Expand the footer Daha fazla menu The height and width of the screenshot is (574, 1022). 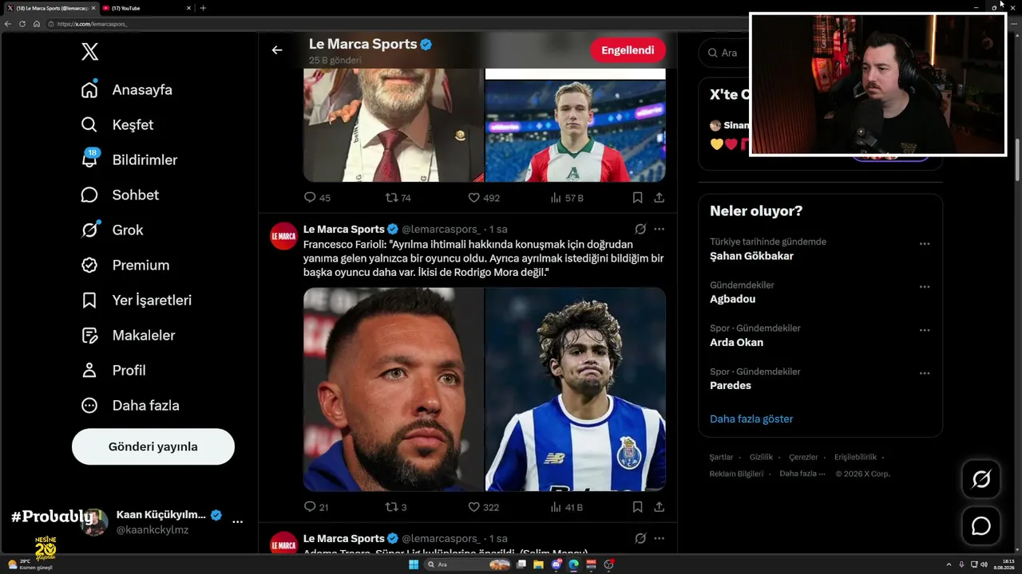pos(801,474)
